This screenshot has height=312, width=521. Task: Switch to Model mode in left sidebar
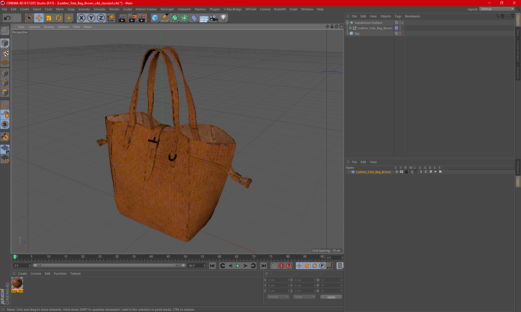5,43
